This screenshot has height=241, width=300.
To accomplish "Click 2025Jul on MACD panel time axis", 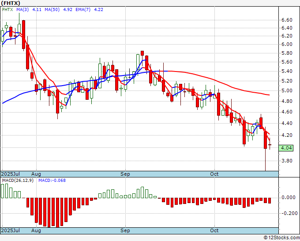I will [10, 230].
